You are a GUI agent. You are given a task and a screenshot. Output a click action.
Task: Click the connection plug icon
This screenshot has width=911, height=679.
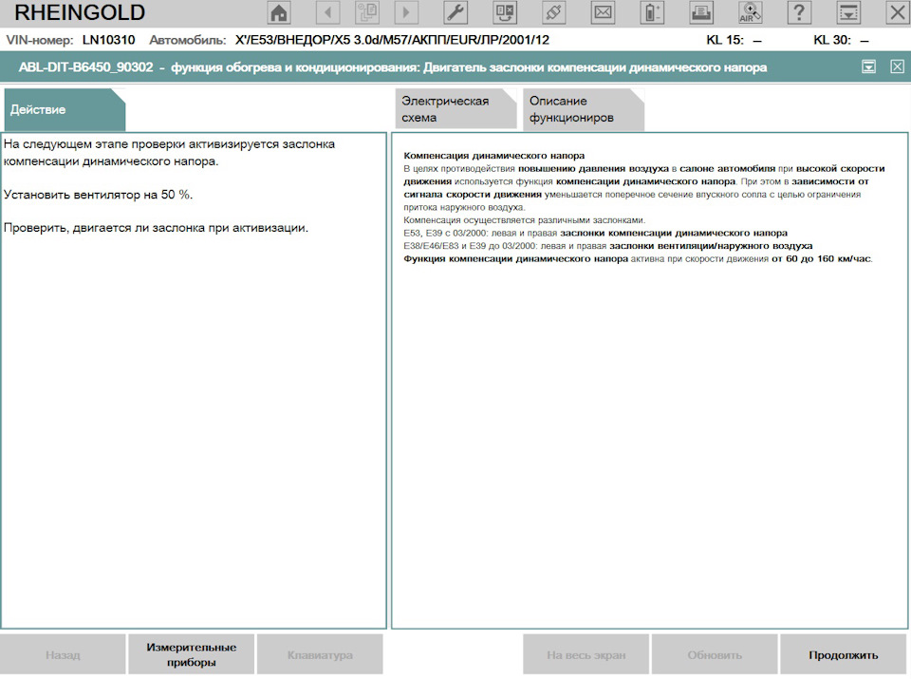click(553, 12)
